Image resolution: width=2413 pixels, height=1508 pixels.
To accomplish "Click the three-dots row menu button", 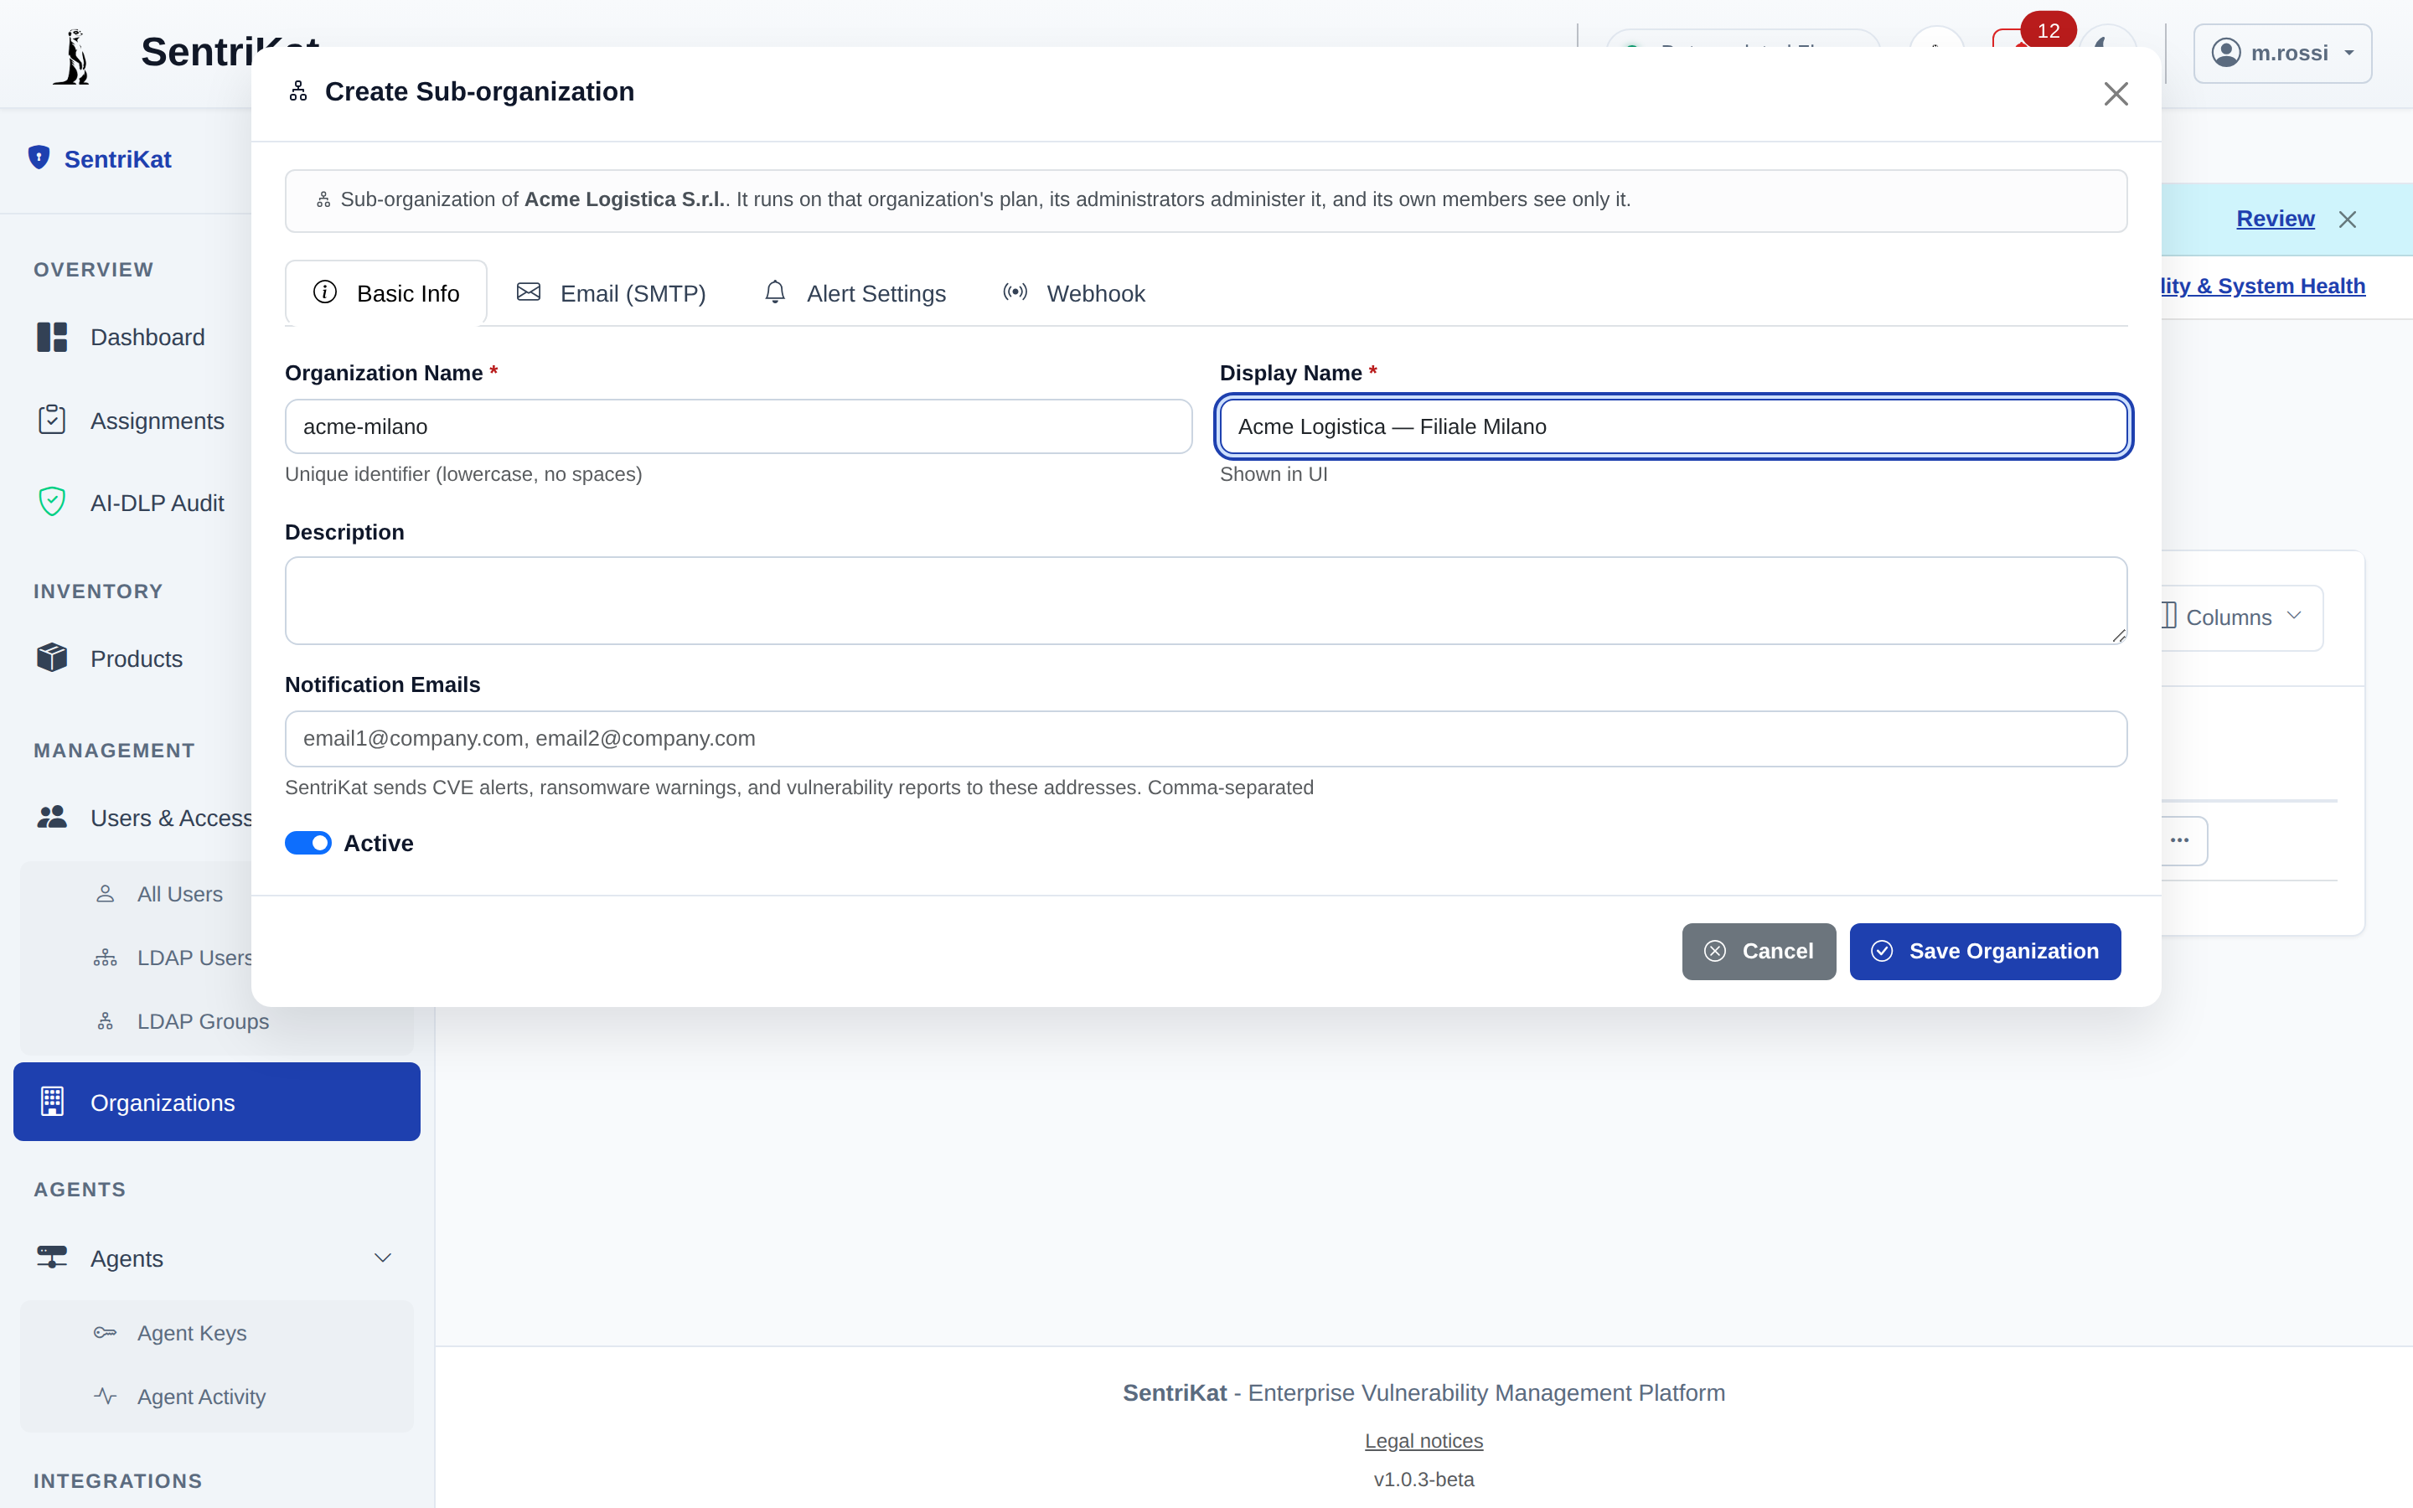I will (x=2183, y=841).
